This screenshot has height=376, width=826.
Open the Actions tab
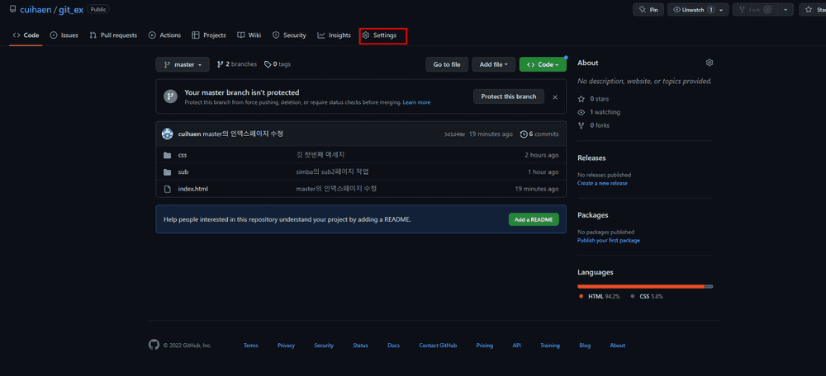click(x=165, y=35)
